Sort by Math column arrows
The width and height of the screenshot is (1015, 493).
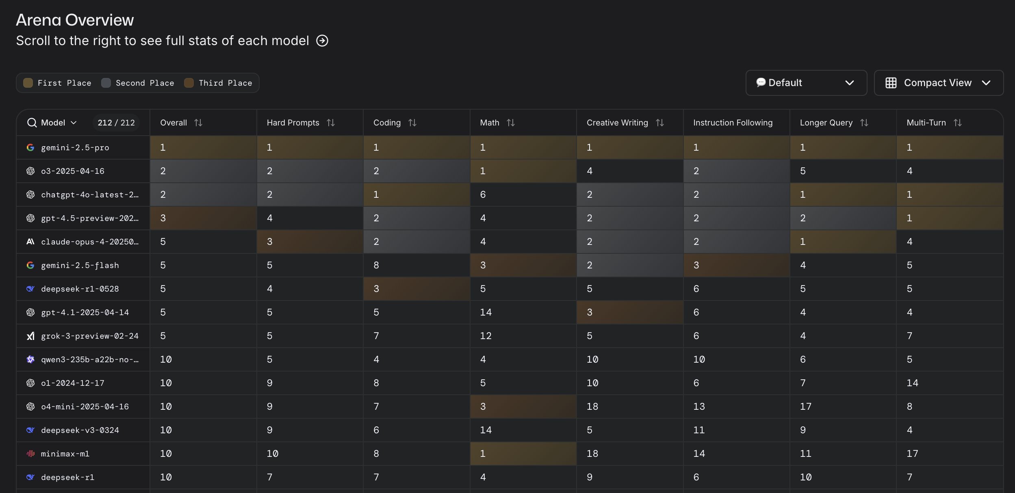tap(511, 123)
